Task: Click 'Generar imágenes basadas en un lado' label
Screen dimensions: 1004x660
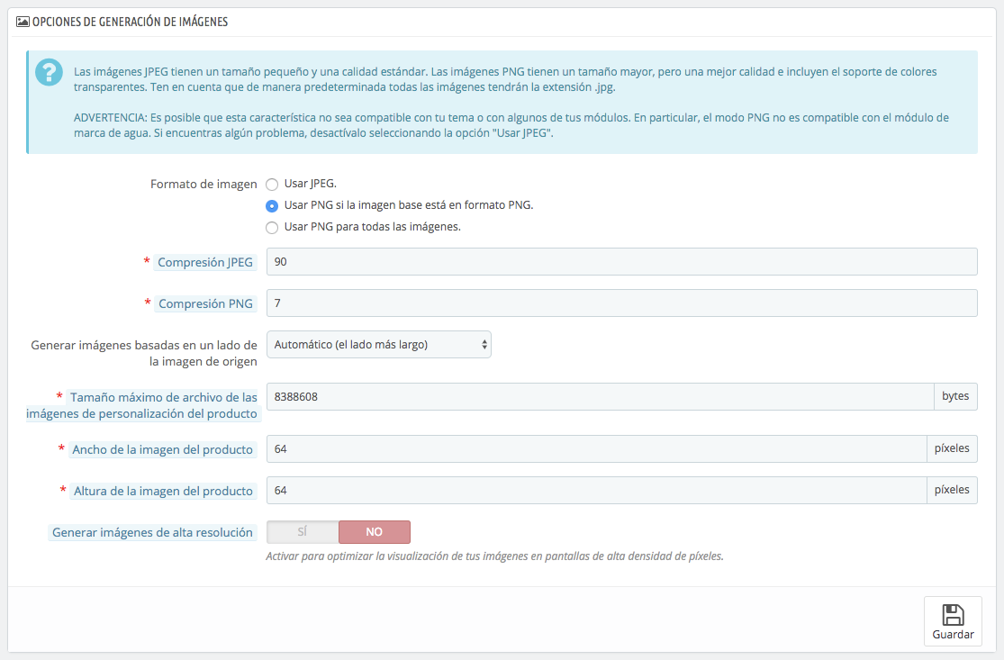Action: [144, 353]
